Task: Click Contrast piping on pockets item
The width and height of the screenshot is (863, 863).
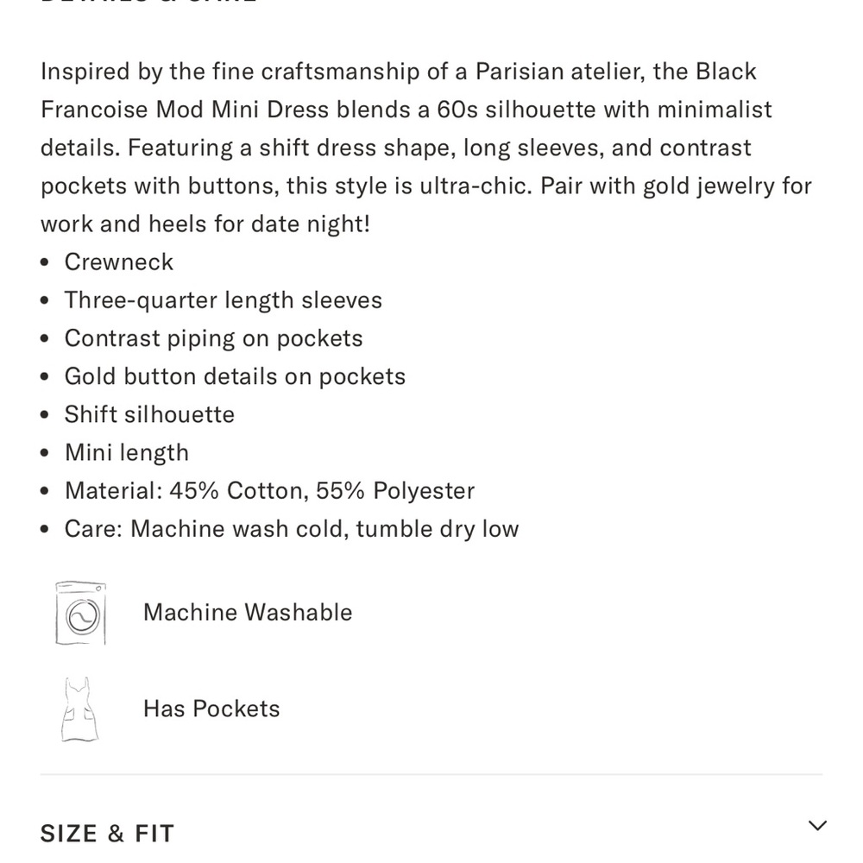Action: 213,338
